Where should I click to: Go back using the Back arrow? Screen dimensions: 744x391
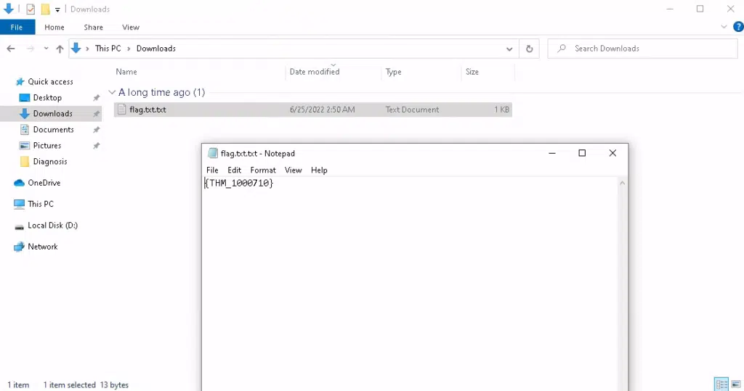(x=11, y=49)
